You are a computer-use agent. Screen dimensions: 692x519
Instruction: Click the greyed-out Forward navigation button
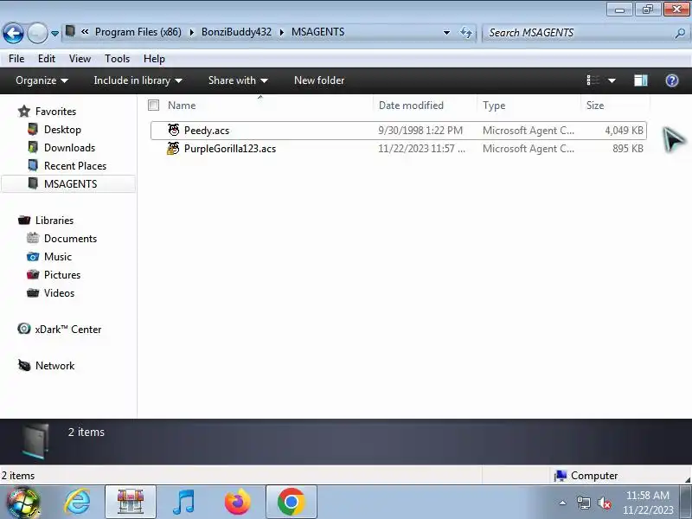coord(37,33)
